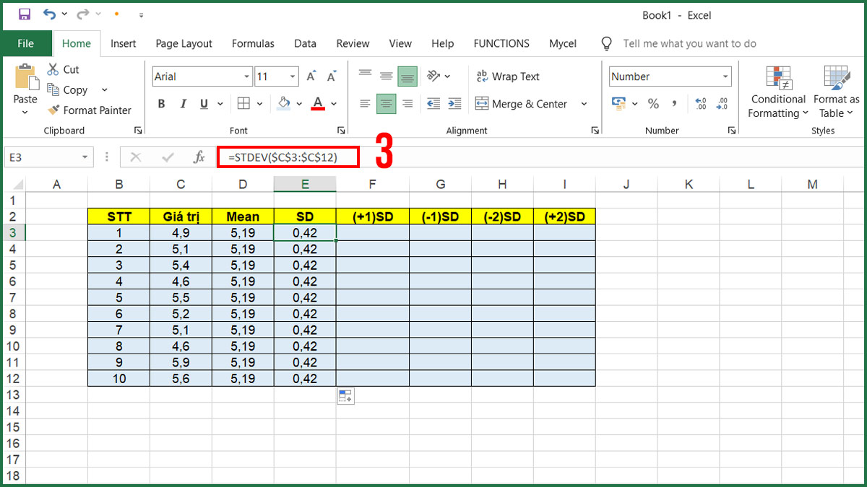This screenshot has height=487, width=867.
Task: Apply center alignment with the Center icon
Action: coord(386,103)
